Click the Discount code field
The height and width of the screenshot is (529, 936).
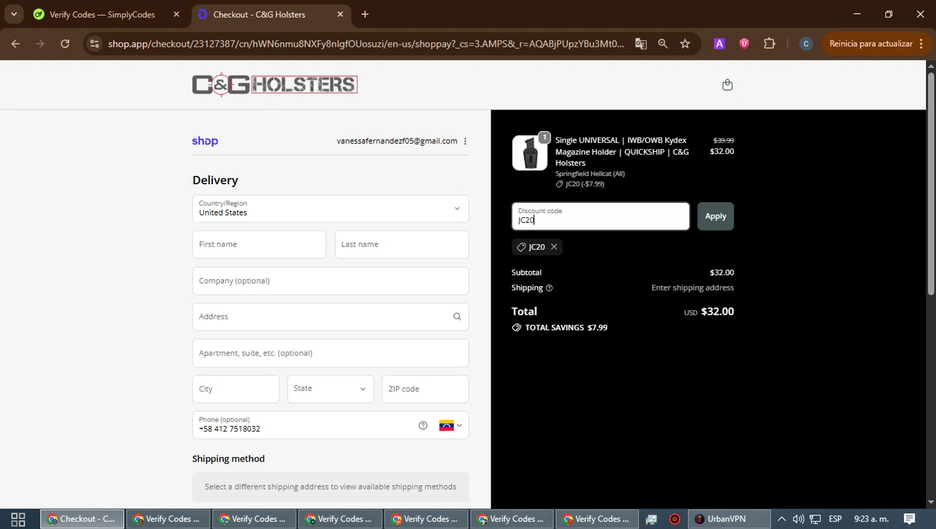pyautogui.click(x=600, y=216)
